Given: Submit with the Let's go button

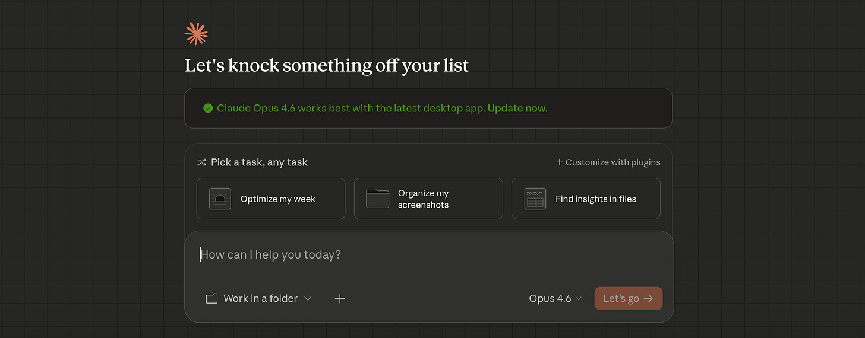Looking at the screenshot, I should [x=628, y=298].
